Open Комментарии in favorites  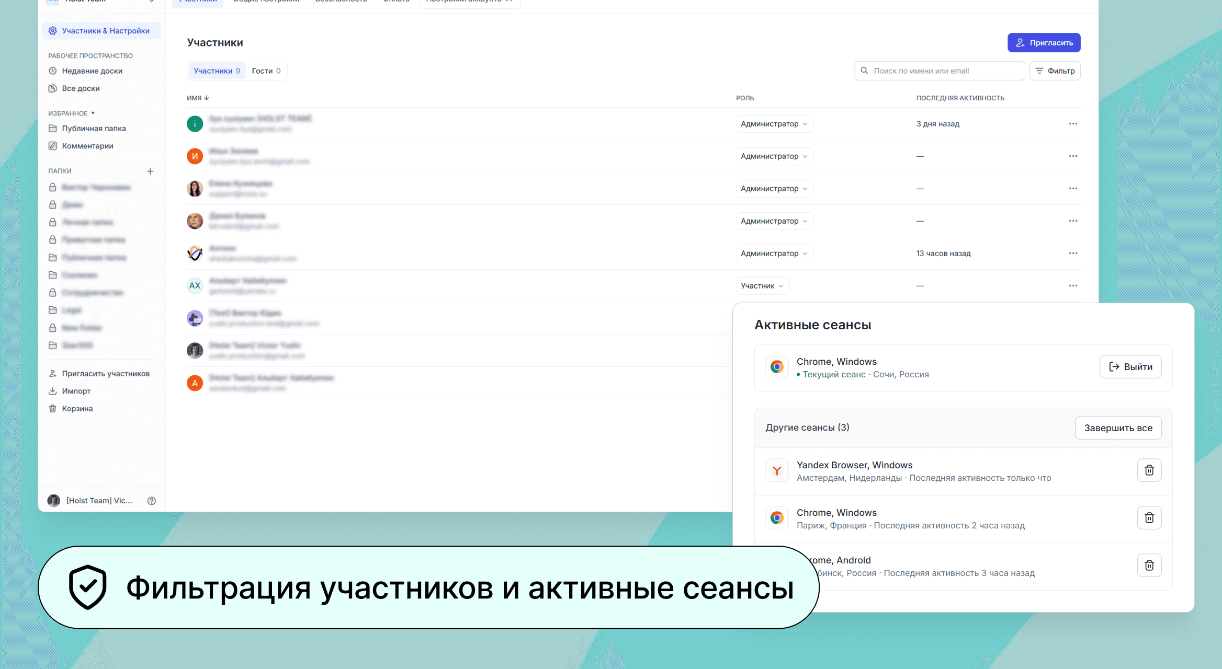[x=81, y=146]
